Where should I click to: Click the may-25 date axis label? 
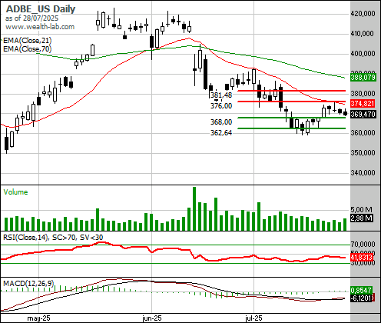[38, 318]
